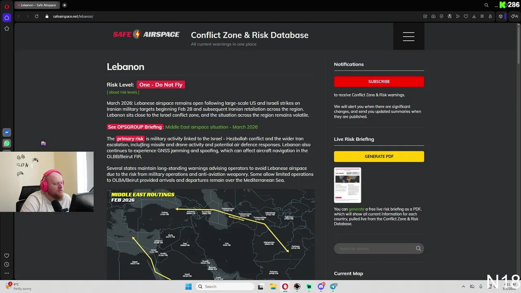521x293 pixels.
Task: Click the Notifications heading
Action: (x=349, y=64)
